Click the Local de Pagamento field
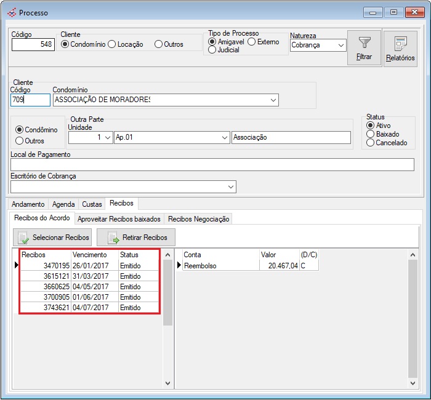Viewport: 431px width, 400px height. (212, 165)
